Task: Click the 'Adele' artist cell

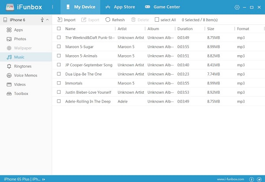Action: coord(122,102)
